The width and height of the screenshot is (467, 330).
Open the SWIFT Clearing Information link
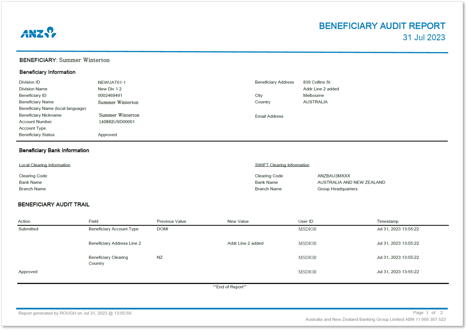pyautogui.click(x=282, y=165)
